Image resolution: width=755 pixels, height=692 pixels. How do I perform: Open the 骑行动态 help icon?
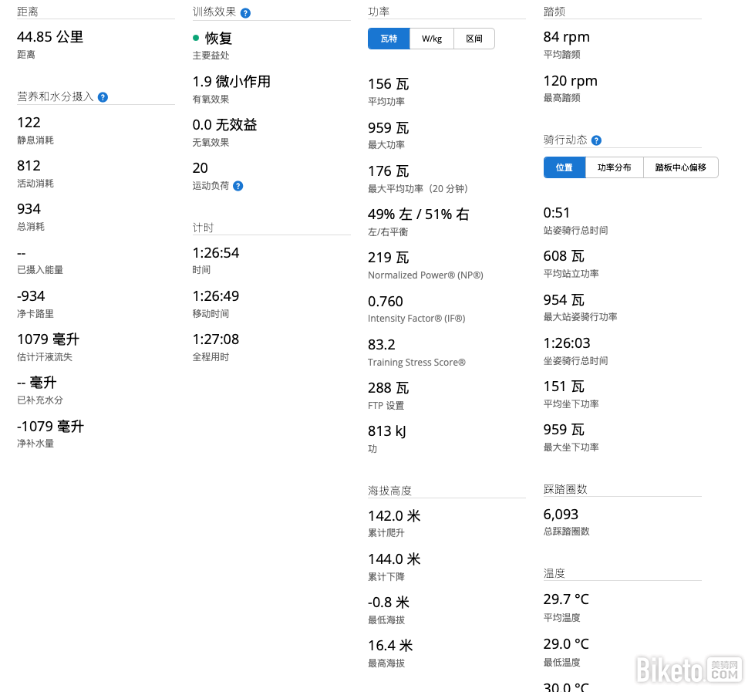tap(596, 140)
